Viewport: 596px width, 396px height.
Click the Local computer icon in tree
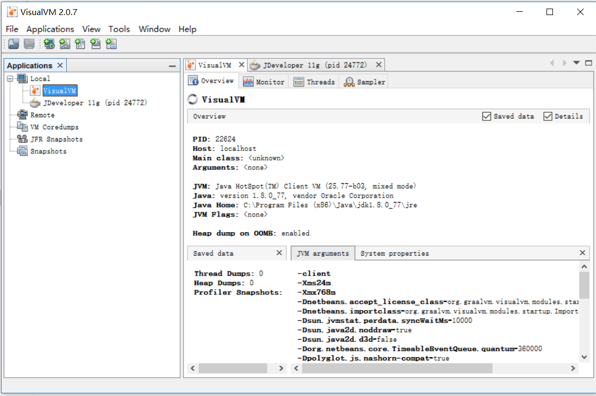point(23,78)
